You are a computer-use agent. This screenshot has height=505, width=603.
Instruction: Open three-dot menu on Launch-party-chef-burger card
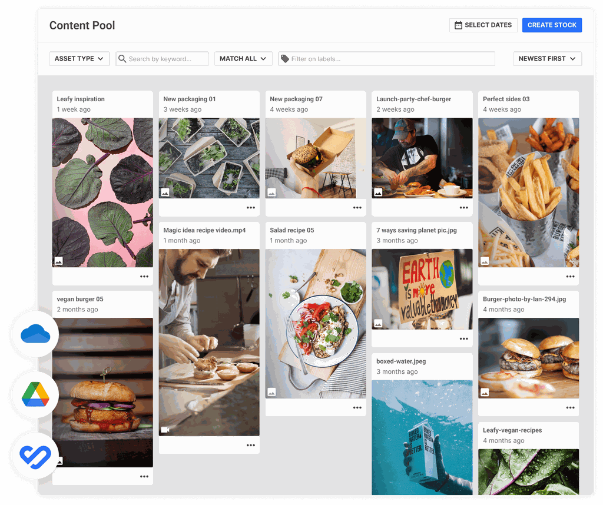(464, 208)
